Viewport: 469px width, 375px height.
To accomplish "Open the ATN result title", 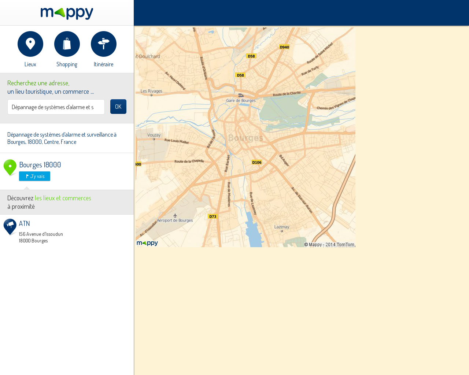I will click(x=25, y=223).
